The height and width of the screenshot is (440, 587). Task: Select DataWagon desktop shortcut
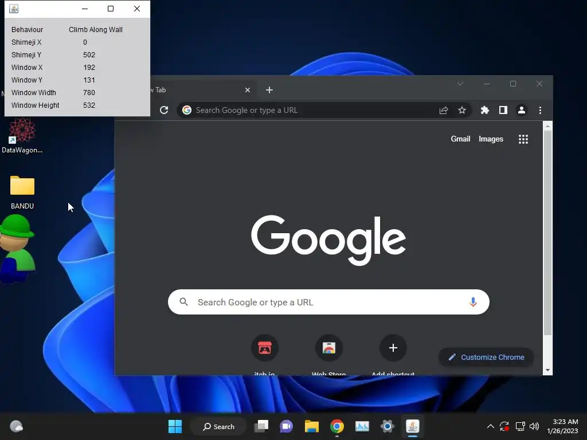tap(22, 135)
